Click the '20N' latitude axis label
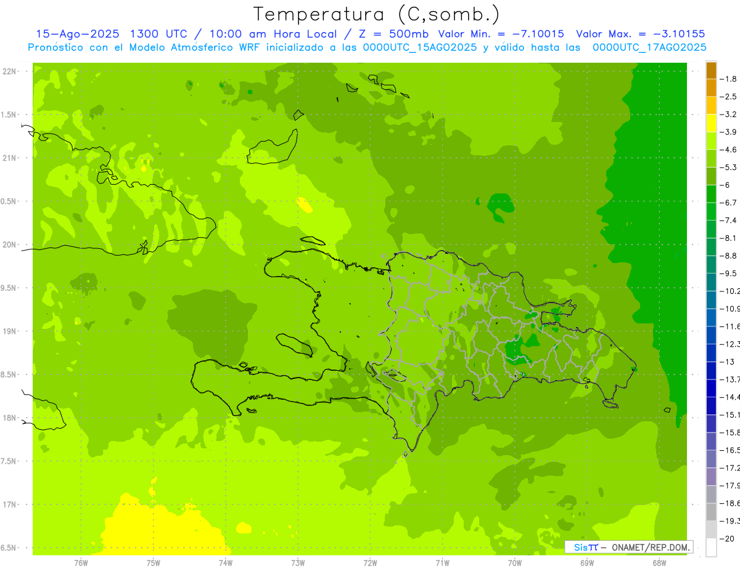Image resolution: width=740 pixels, height=571 pixels. [9, 245]
